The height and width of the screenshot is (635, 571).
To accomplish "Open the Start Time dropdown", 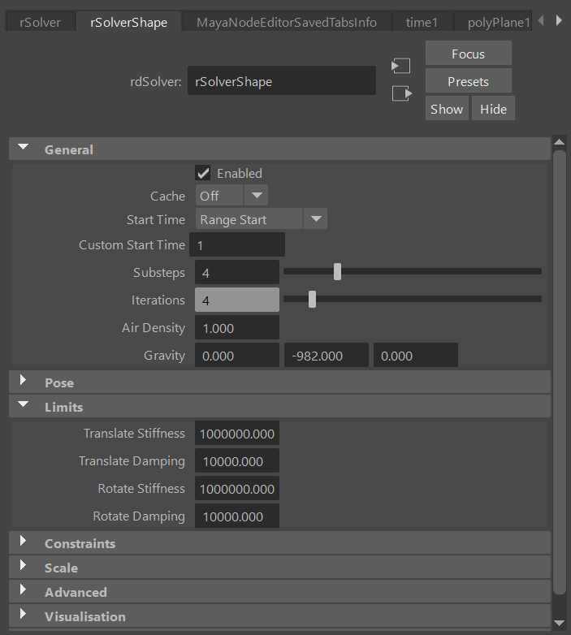I will [261, 219].
